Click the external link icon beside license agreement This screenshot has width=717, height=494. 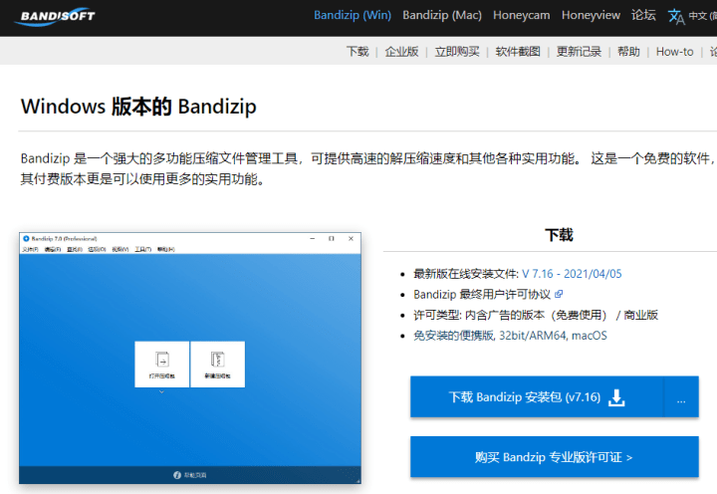[x=559, y=294]
